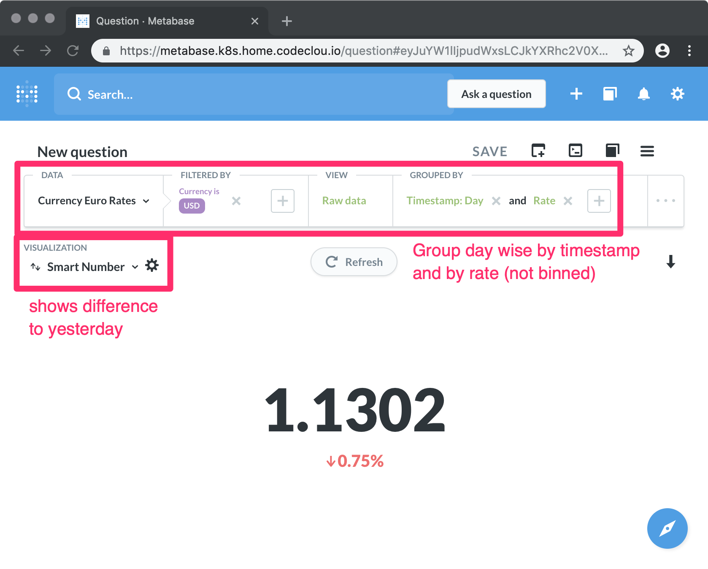The width and height of the screenshot is (708, 569).
Task: Refresh the query results
Action: [x=354, y=262]
